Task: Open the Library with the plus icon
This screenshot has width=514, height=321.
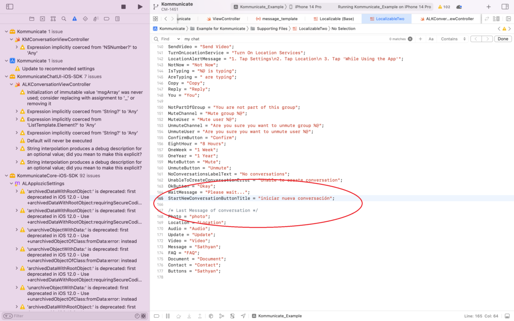Action: coord(488,6)
